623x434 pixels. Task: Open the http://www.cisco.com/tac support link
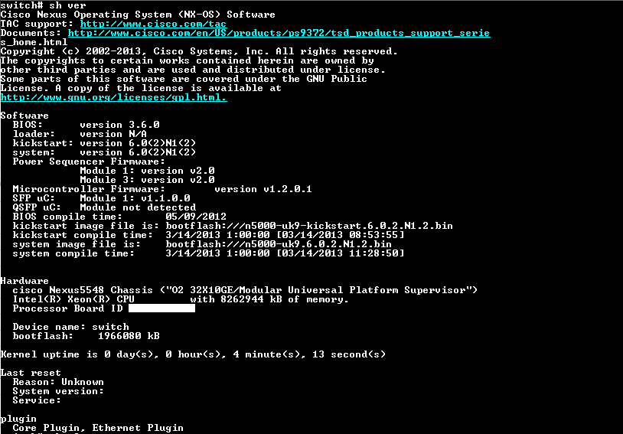pos(153,24)
